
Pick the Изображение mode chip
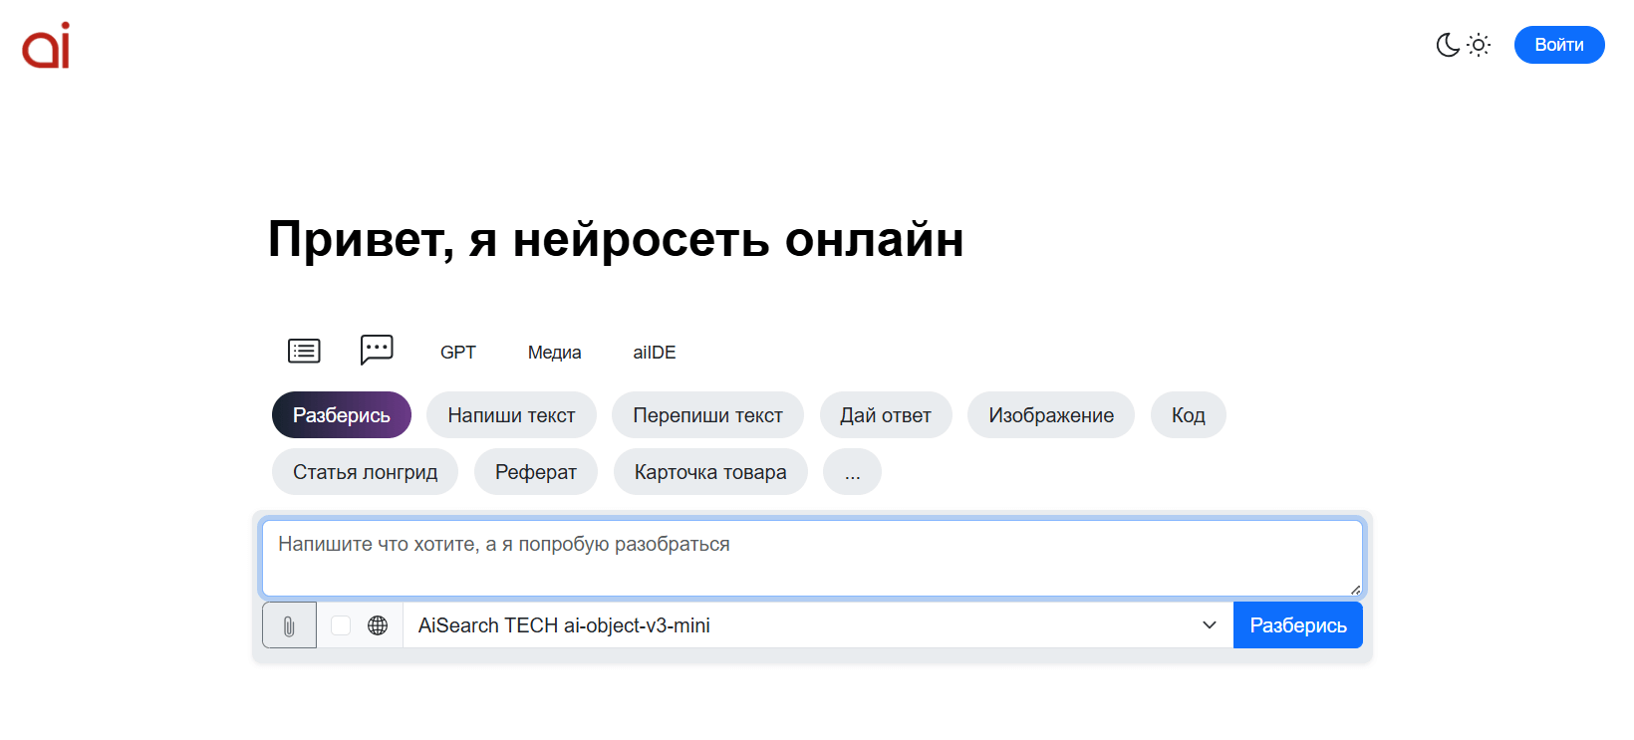click(1050, 415)
